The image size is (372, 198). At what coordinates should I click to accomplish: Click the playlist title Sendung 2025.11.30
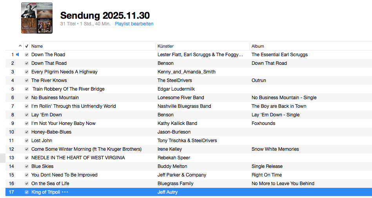point(105,15)
